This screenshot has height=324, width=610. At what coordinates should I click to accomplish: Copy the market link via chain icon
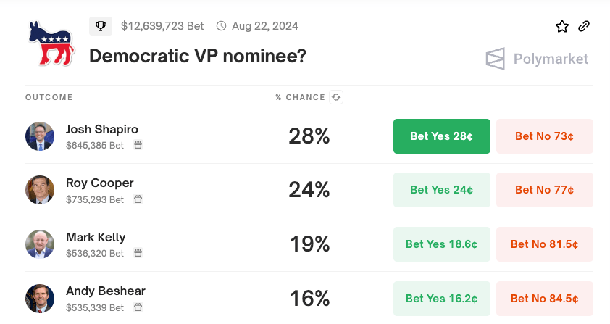[584, 26]
